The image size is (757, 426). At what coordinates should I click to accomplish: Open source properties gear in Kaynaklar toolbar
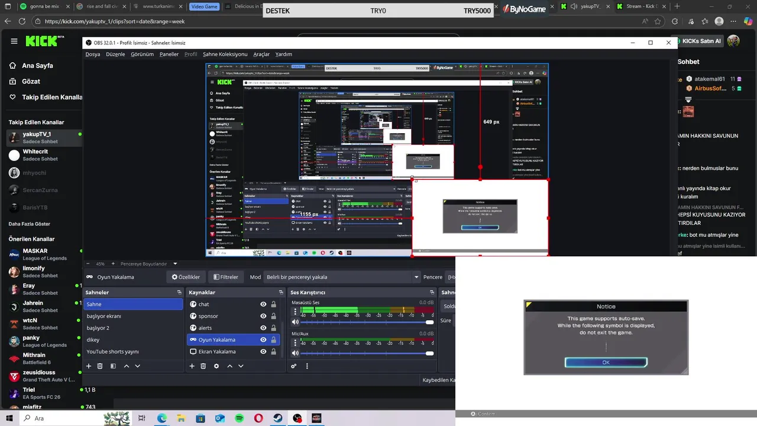point(216,366)
